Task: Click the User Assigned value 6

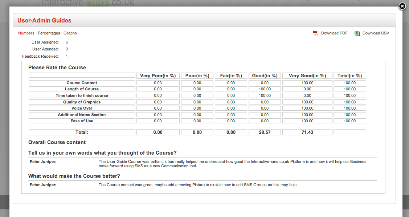Action: pos(67,42)
